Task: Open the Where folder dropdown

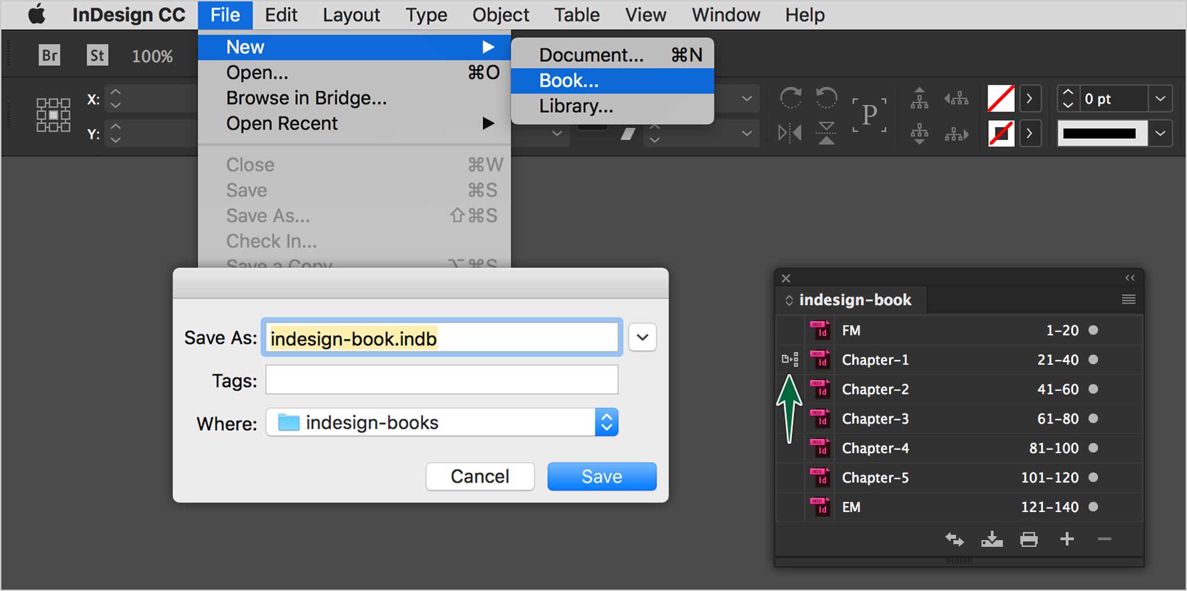Action: point(442,422)
